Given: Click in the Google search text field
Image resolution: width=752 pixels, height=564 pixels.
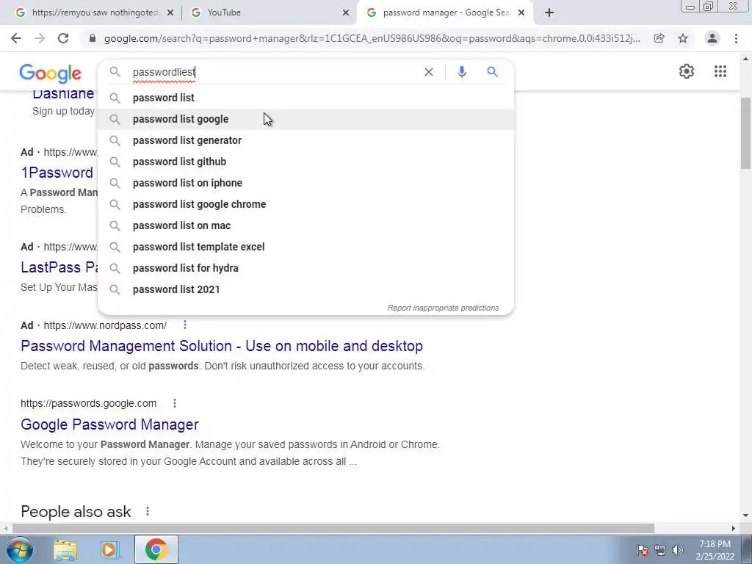Looking at the screenshot, I should [x=276, y=72].
